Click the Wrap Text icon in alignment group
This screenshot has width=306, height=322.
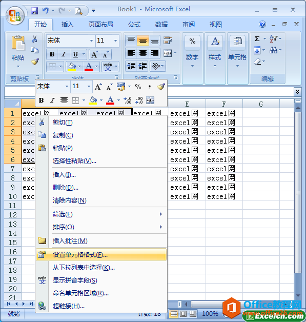pos(168,40)
